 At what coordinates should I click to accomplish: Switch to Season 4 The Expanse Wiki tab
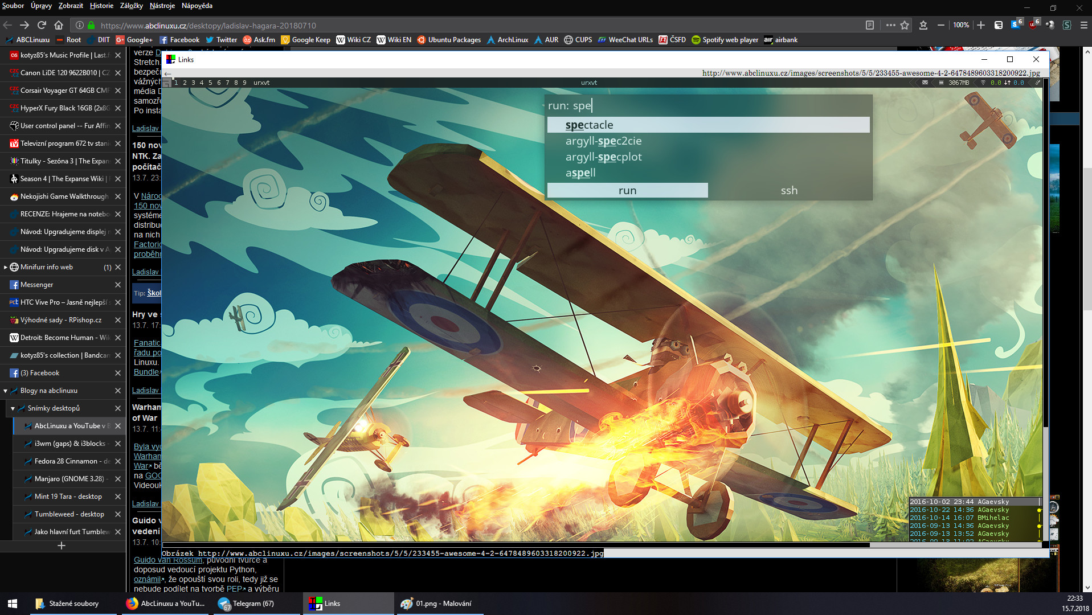point(63,179)
